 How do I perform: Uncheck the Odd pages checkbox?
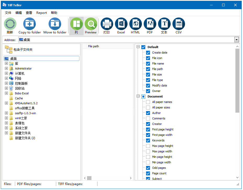pos(148,168)
